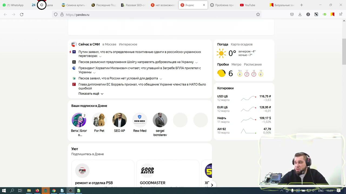Open sergei bondarev channel avatar

(x=160, y=120)
